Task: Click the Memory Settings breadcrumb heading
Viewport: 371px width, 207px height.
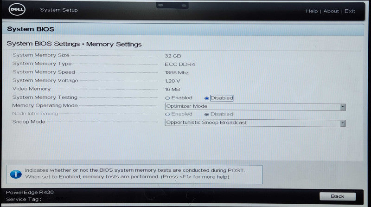Action: click(x=114, y=44)
